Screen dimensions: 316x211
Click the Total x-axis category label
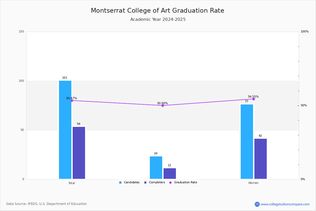pos(72,183)
